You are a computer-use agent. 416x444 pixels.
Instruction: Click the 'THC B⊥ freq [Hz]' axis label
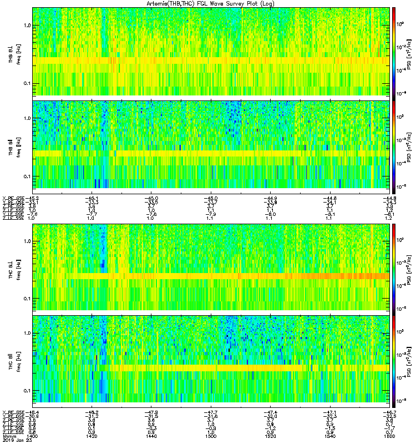pos(14,270)
